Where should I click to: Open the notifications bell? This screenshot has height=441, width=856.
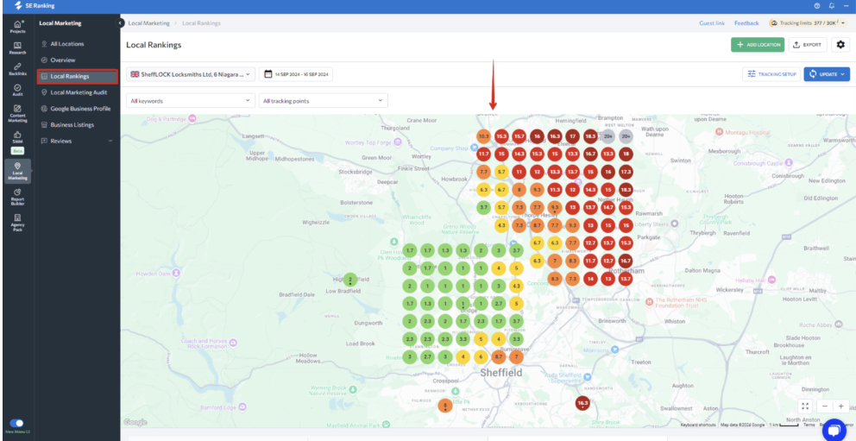tap(832, 6)
